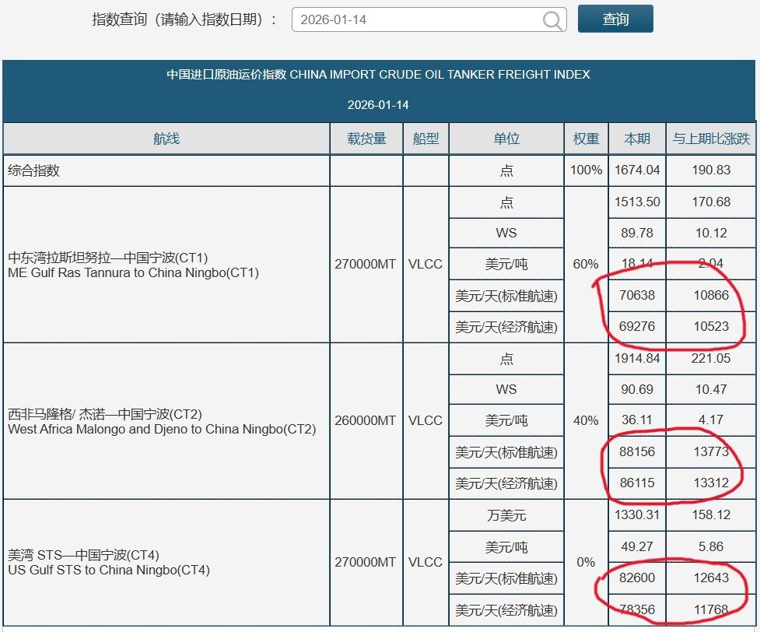Select the 综合指数 row label
Image resolution: width=760 pixels, height=632 pixels.
click(x=33, y=170)
